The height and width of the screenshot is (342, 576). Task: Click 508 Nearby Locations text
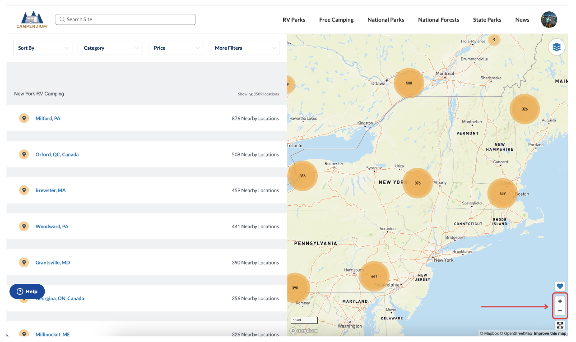tap(255, 155)
